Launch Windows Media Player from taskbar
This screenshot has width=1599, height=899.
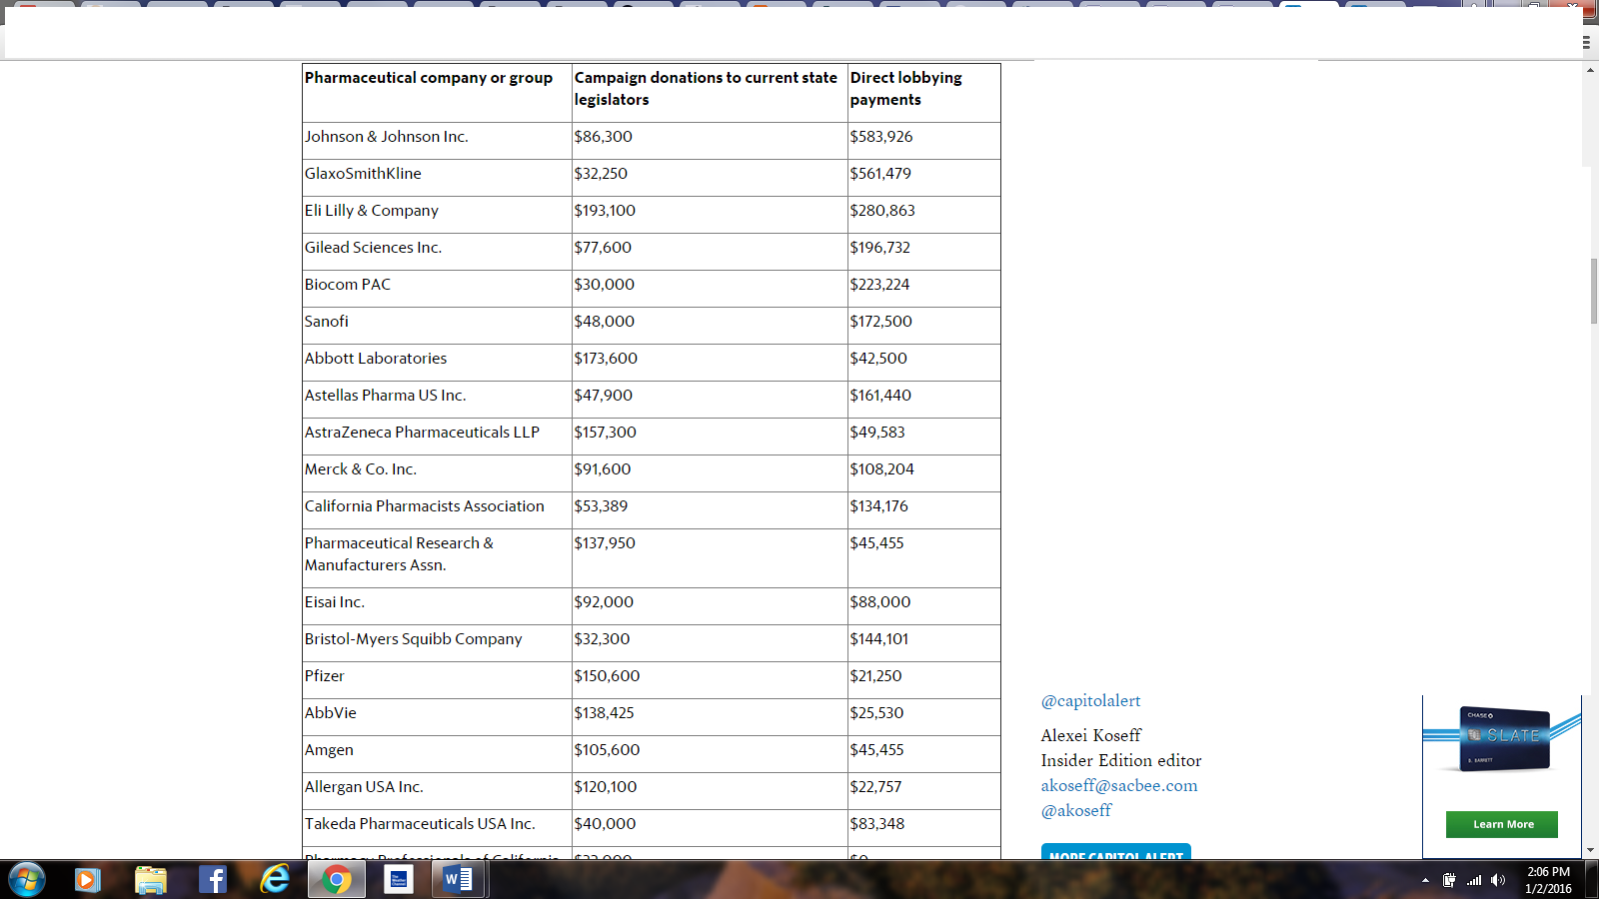pyautogui.click(x=88, y=880)
